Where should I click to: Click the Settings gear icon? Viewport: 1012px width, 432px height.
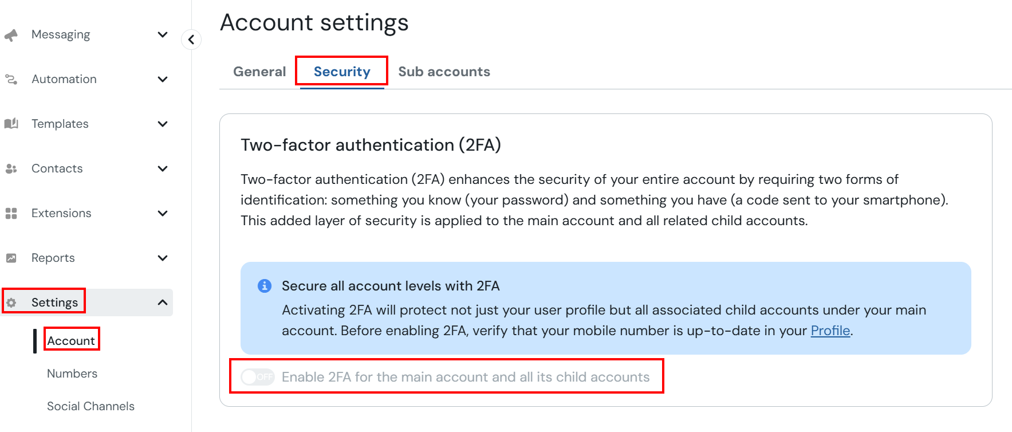[x=11, y=303]
